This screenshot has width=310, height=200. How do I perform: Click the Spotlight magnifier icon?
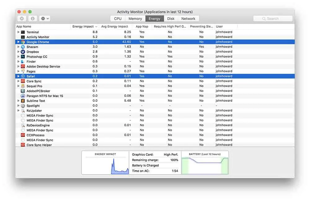click(23, 106)
